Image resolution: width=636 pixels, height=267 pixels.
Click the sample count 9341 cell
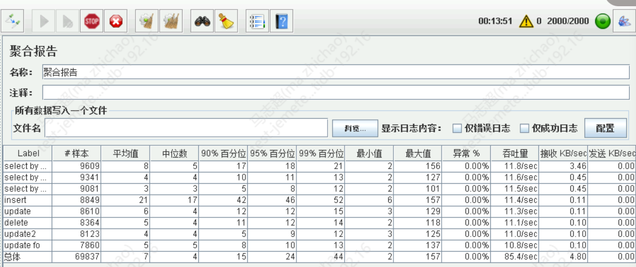pyautogui.click(x=77, y=177)
